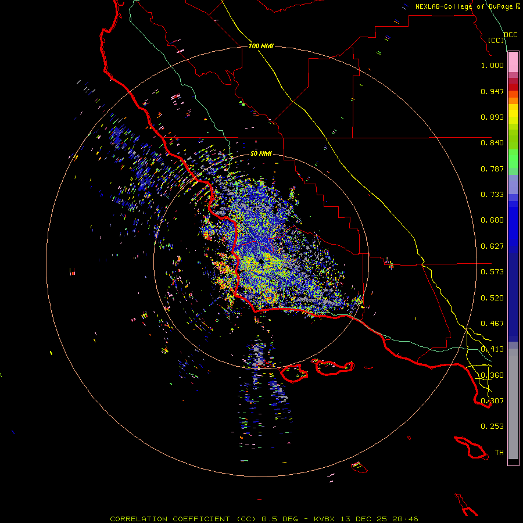Click the 0.733 legend value
The width and height of the screenshot is (523, 523).
point(492,195)
